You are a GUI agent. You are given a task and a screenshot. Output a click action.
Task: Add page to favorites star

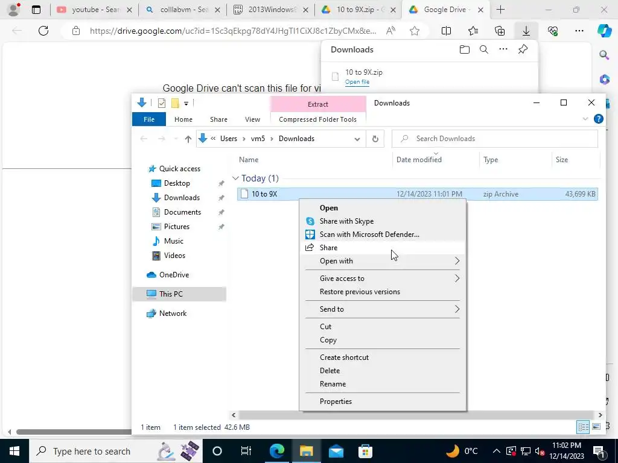click(x=414, y=31)
